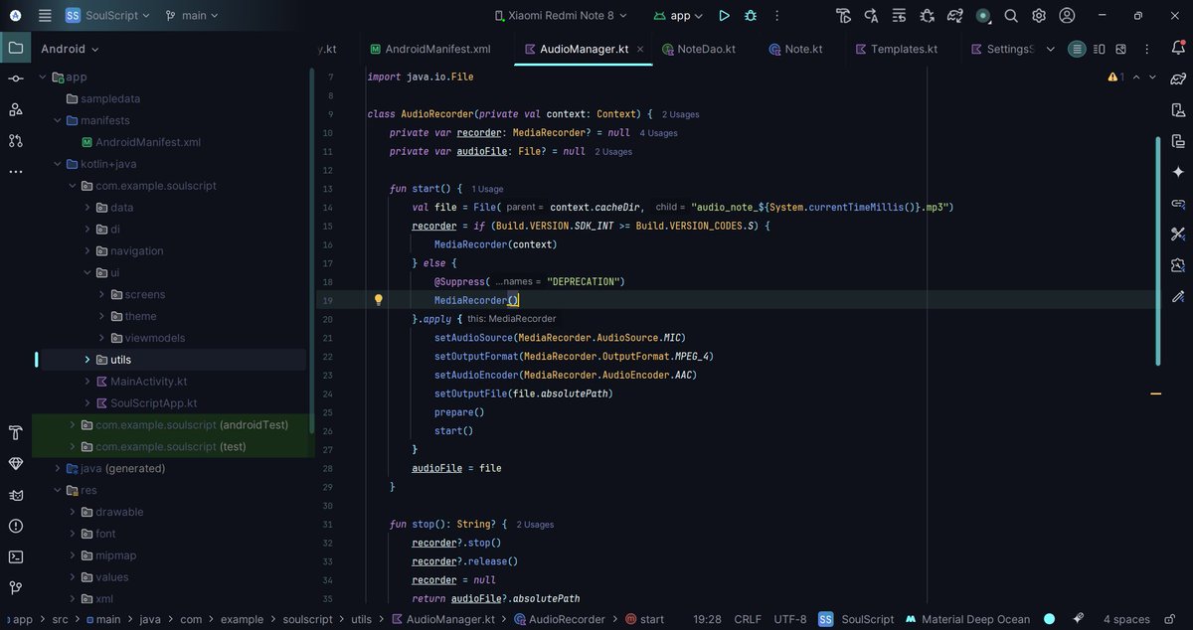Collapse the ui folder in the project tree
This screenshot has width=1193, height=630.
85,272
